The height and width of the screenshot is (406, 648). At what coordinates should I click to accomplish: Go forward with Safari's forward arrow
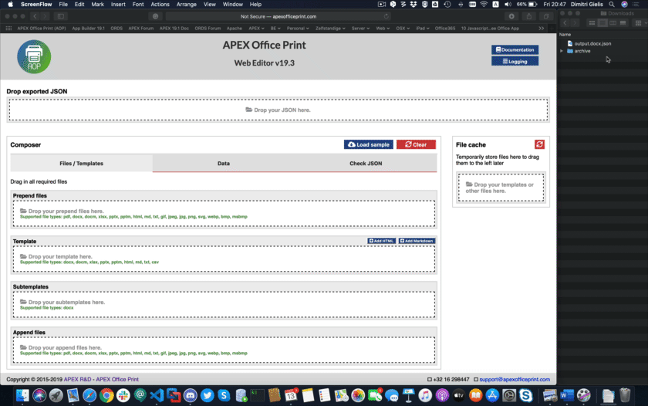point(45,16)
